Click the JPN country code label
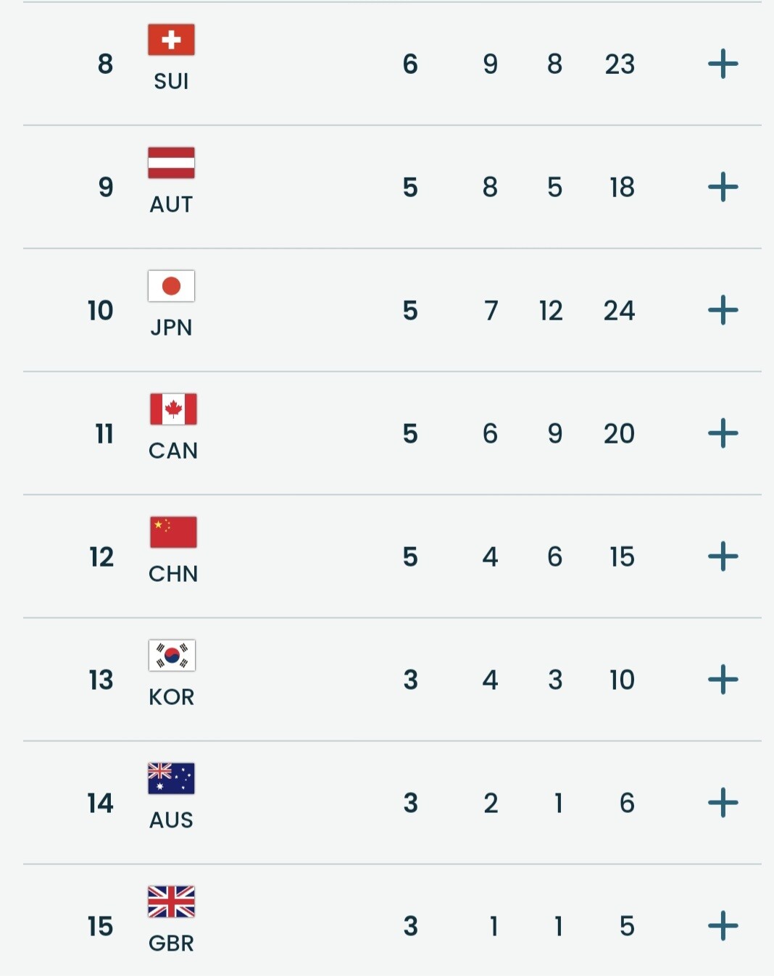Screen dimensions: 774x976 171,328
